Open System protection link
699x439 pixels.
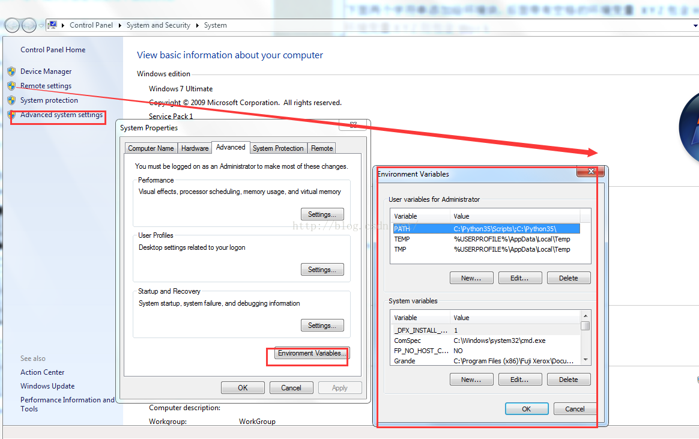(49, 100)
